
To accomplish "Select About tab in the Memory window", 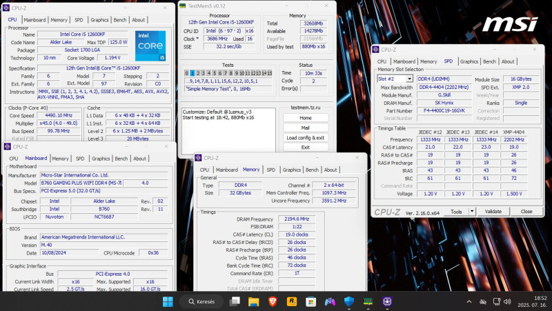I will coord(331,170).
